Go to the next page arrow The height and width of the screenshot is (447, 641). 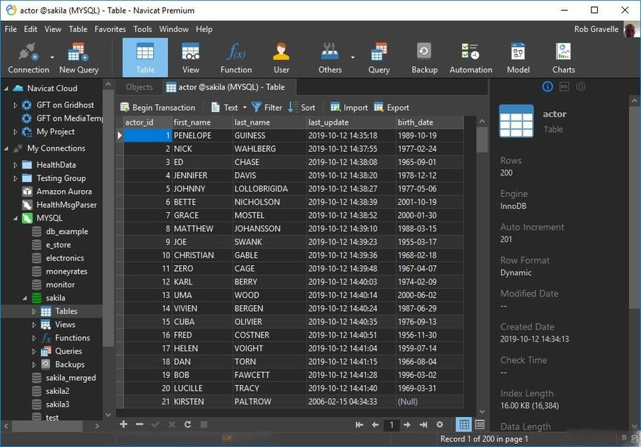[x=407, y=425]
